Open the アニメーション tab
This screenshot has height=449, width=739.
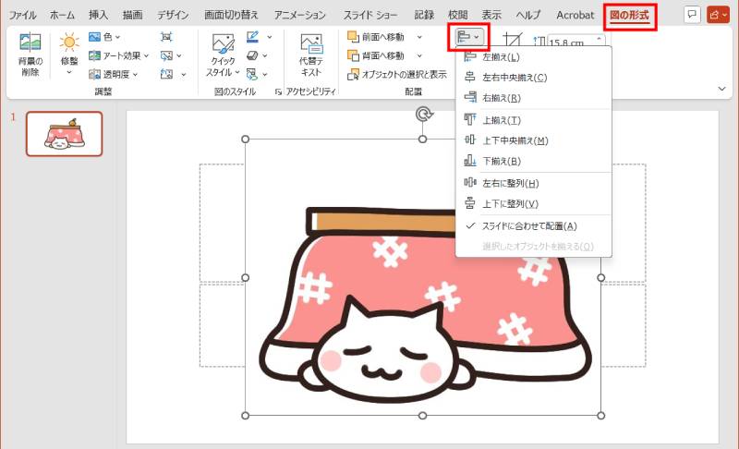tap(299, 15)
